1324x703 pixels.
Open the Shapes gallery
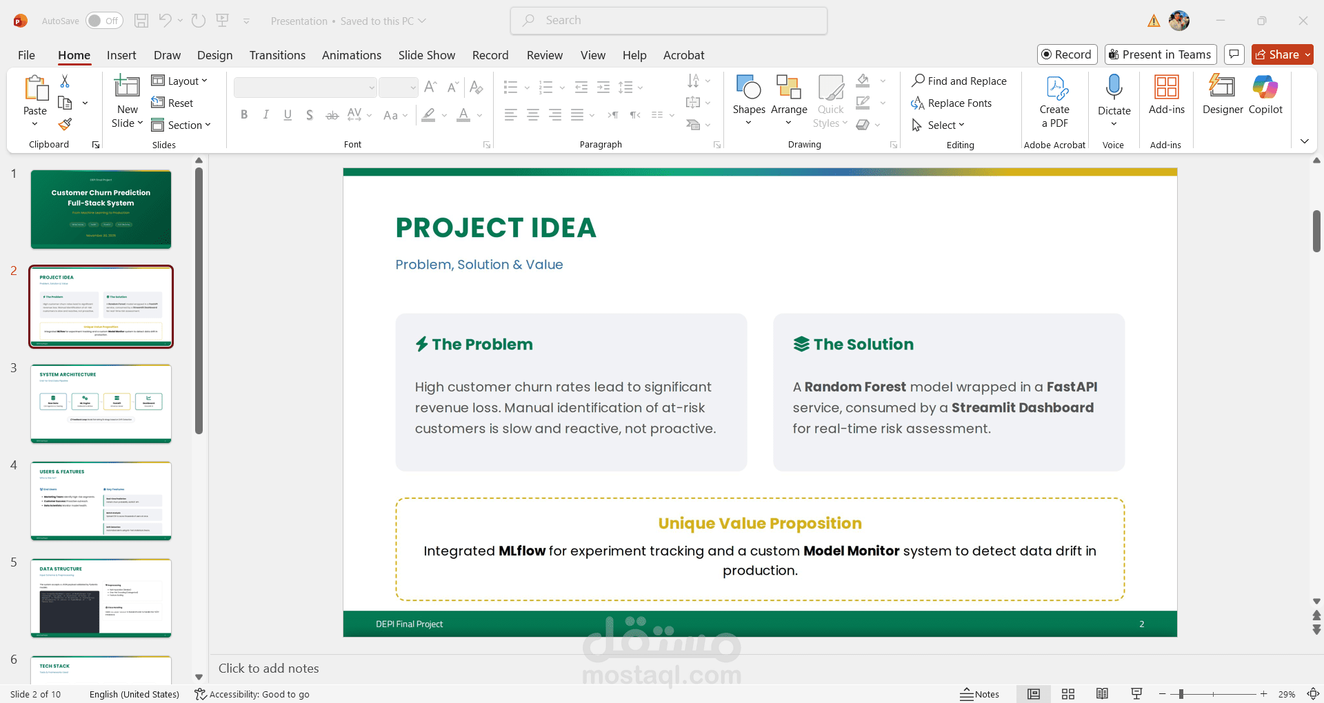pyautogui.click(x=749, y=96)
